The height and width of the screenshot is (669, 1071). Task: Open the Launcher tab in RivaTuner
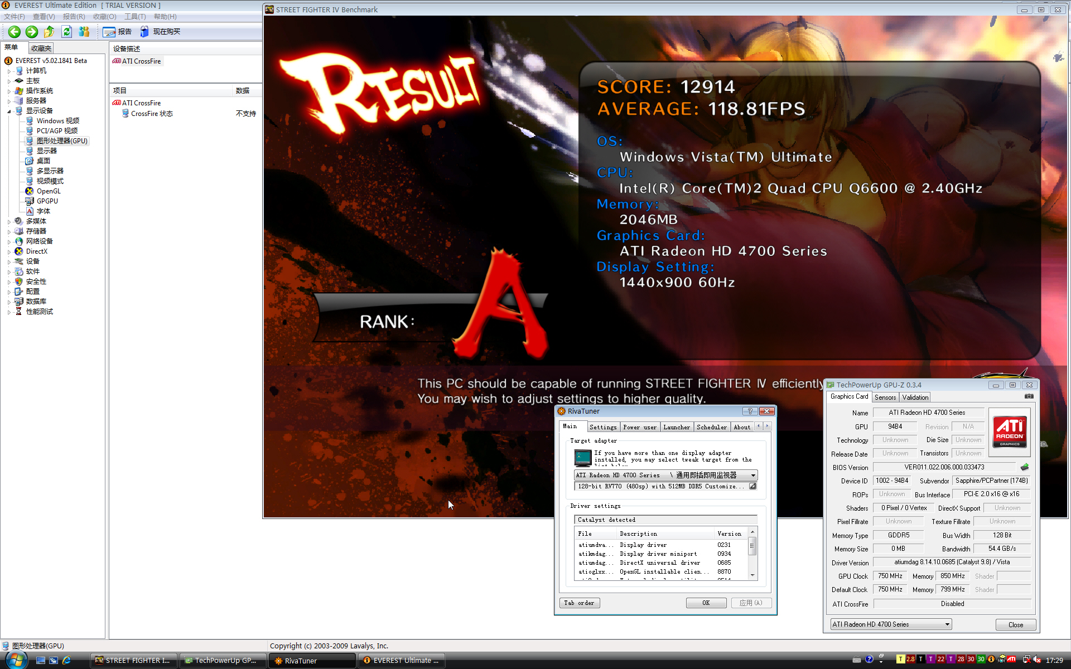tap(677, 427)
